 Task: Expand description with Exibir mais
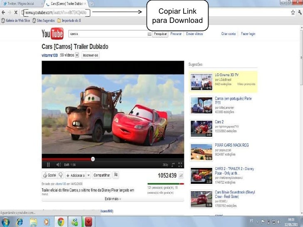113,199
